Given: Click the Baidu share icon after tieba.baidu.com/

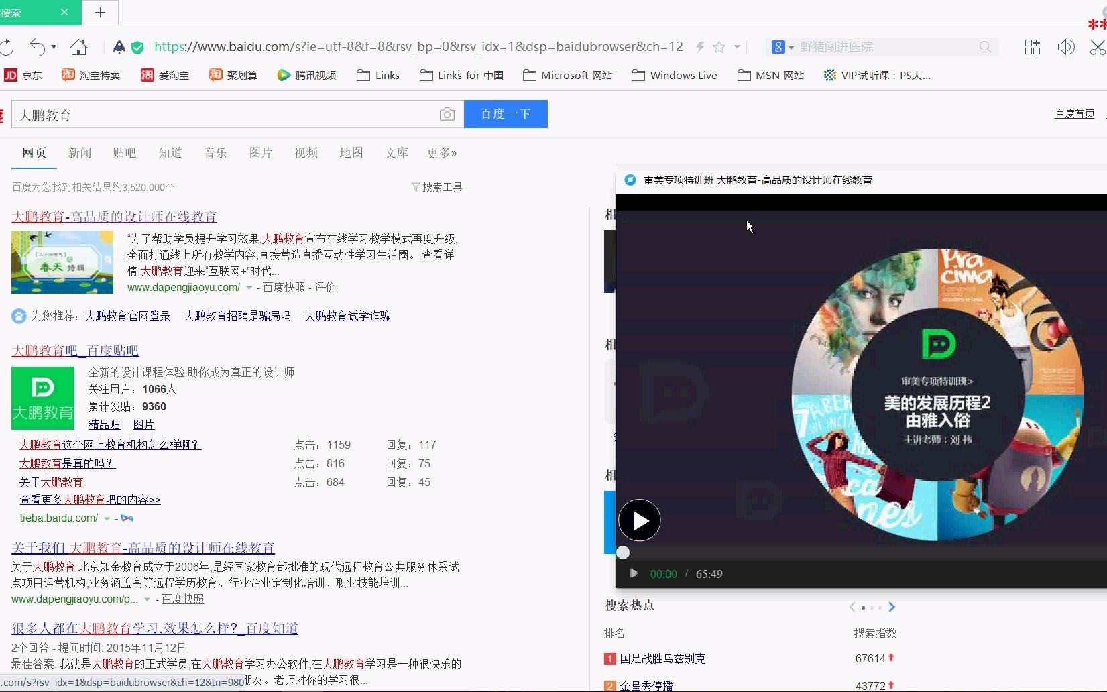Looking at the screenshot, I should click(x=127, y=518).
